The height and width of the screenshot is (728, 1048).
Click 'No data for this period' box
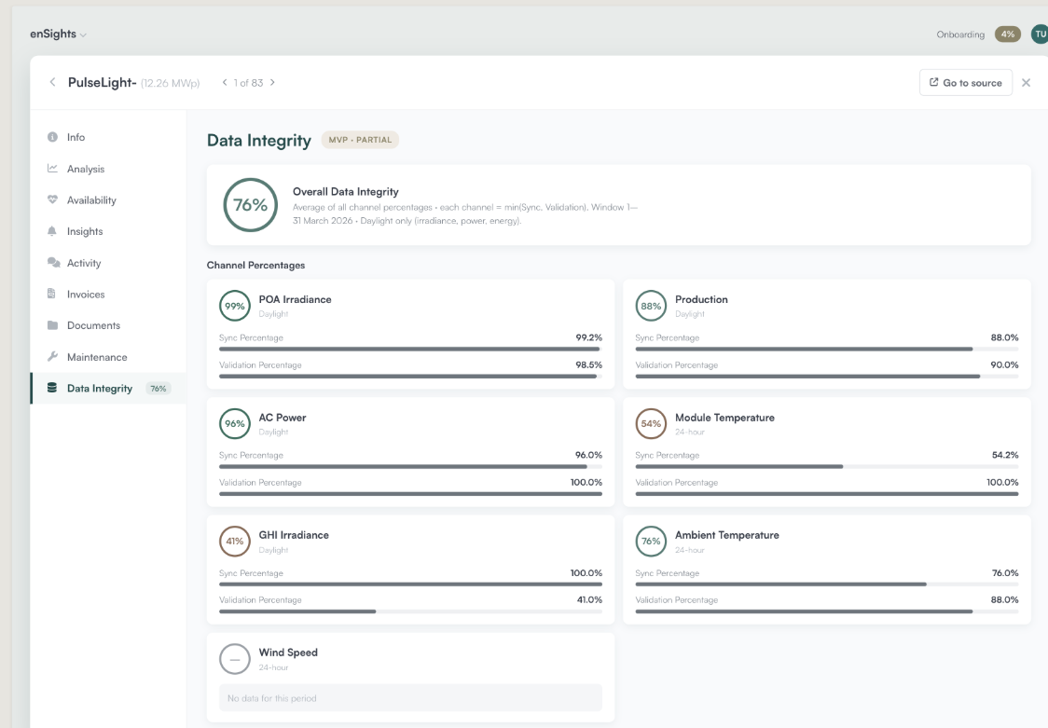[410, 698]
